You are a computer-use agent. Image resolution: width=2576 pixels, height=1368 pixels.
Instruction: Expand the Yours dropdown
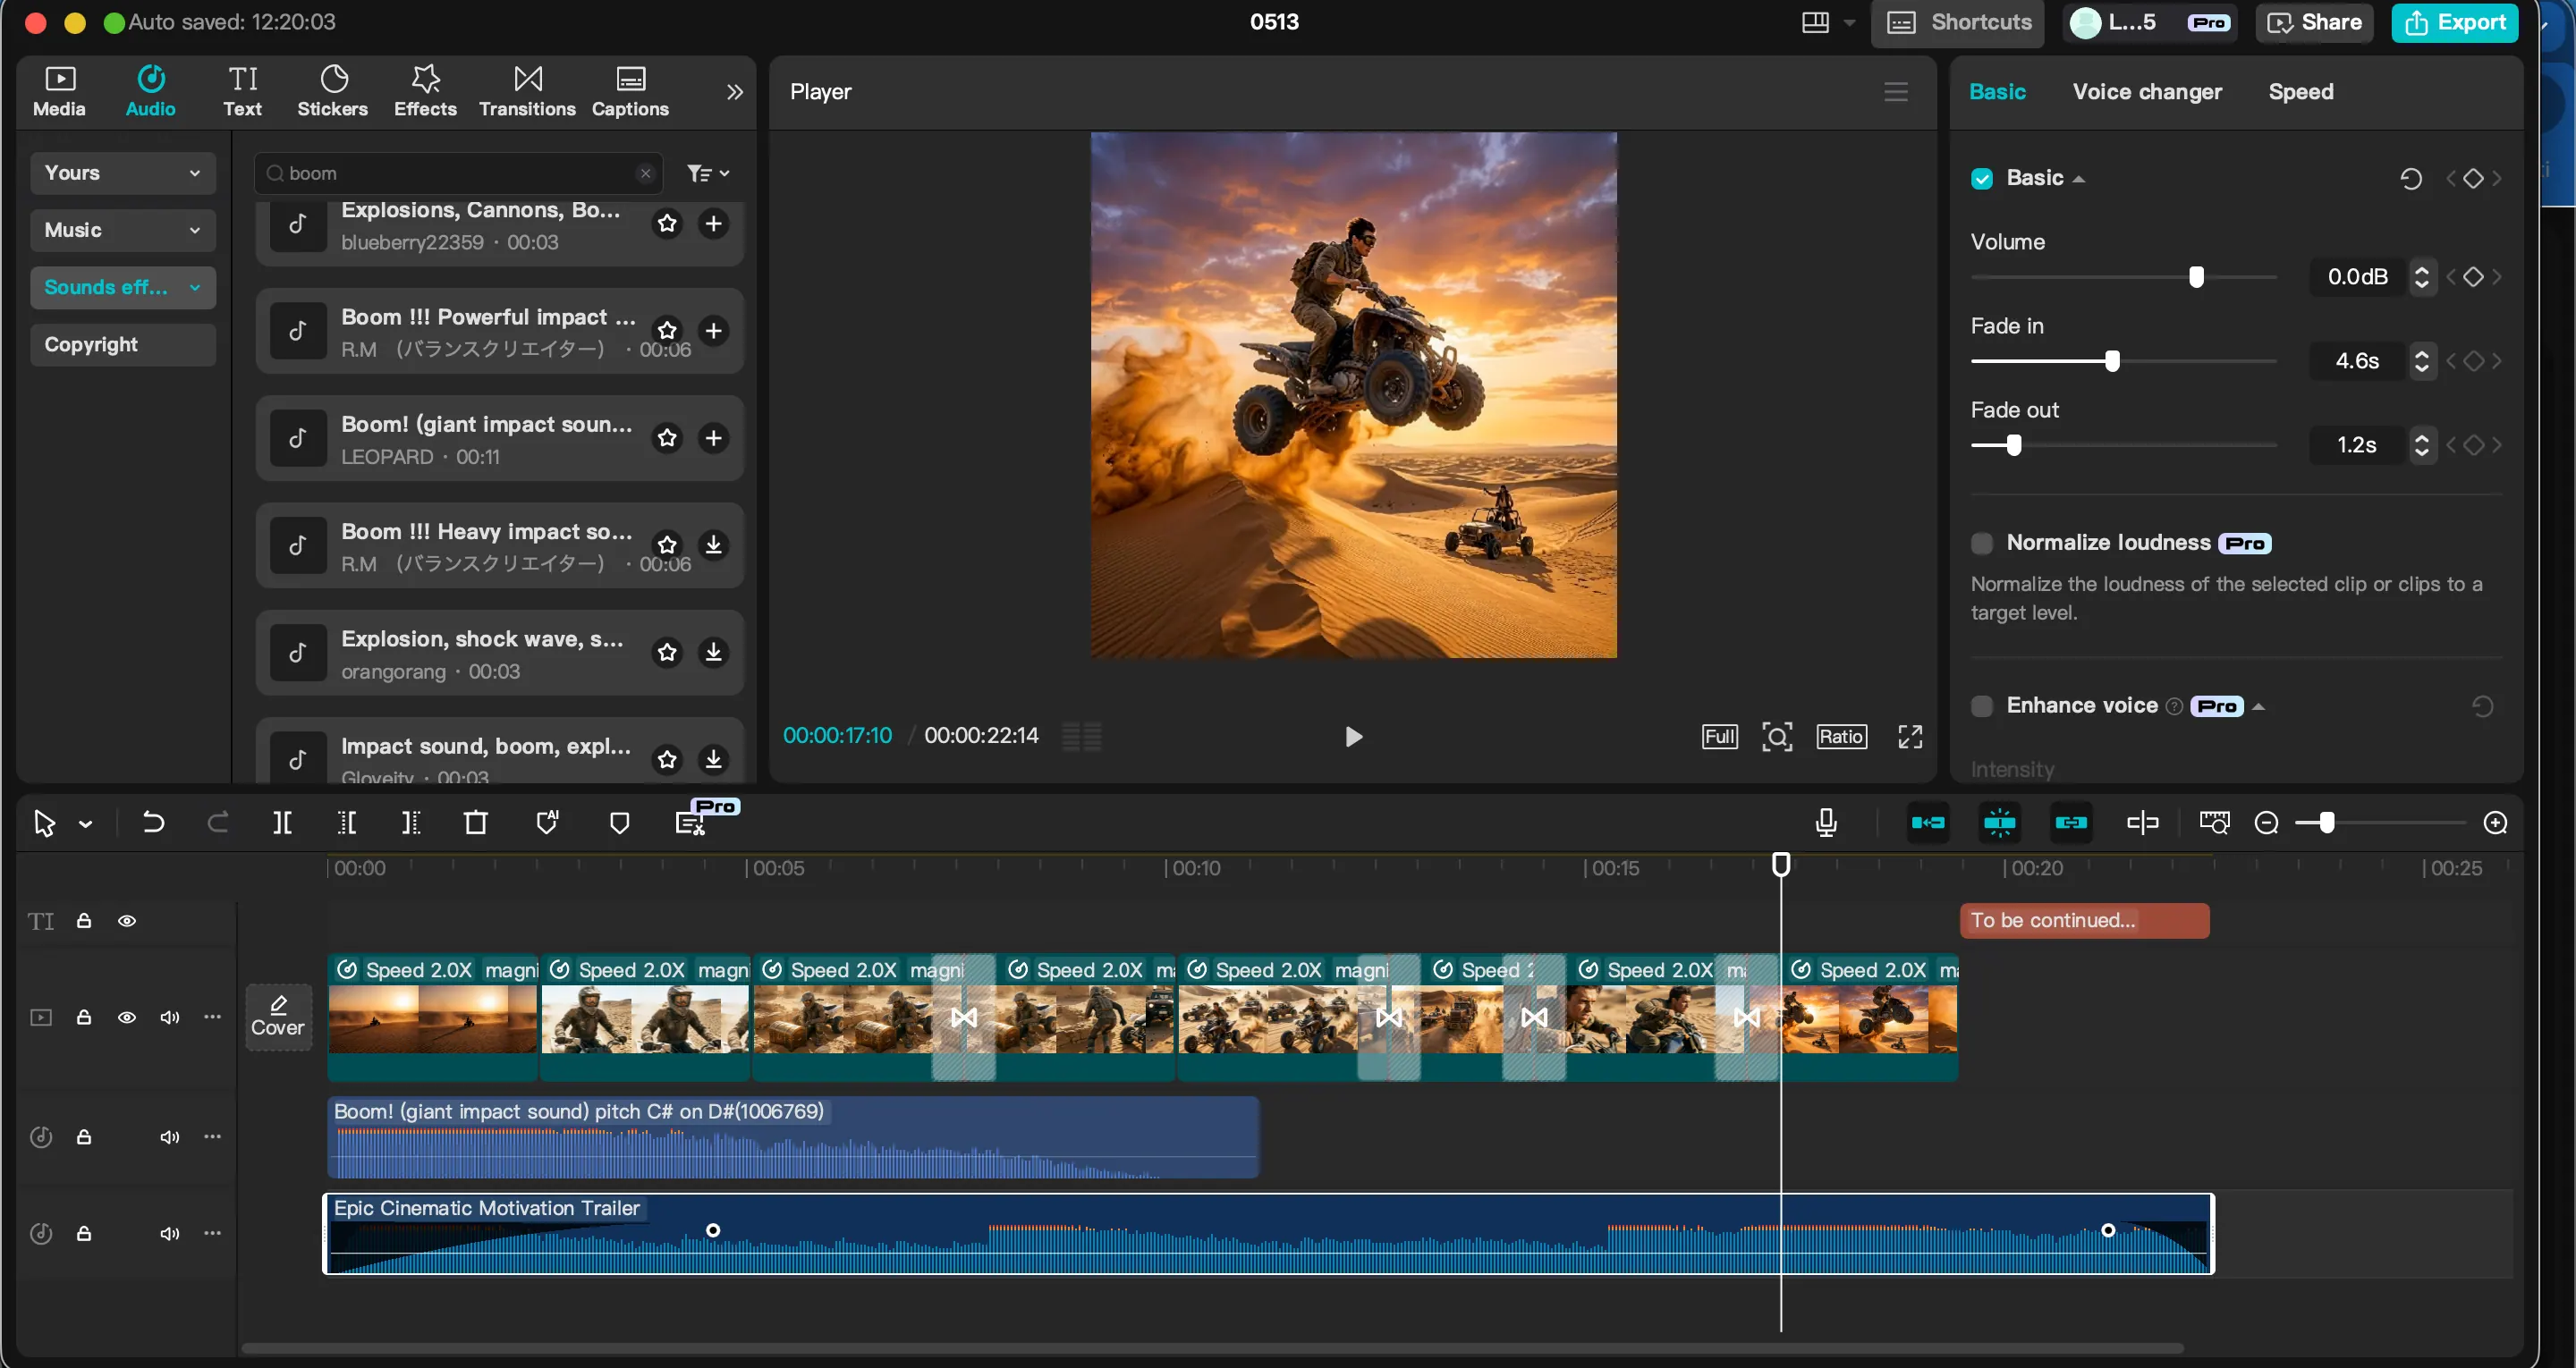tap(123, 173)
